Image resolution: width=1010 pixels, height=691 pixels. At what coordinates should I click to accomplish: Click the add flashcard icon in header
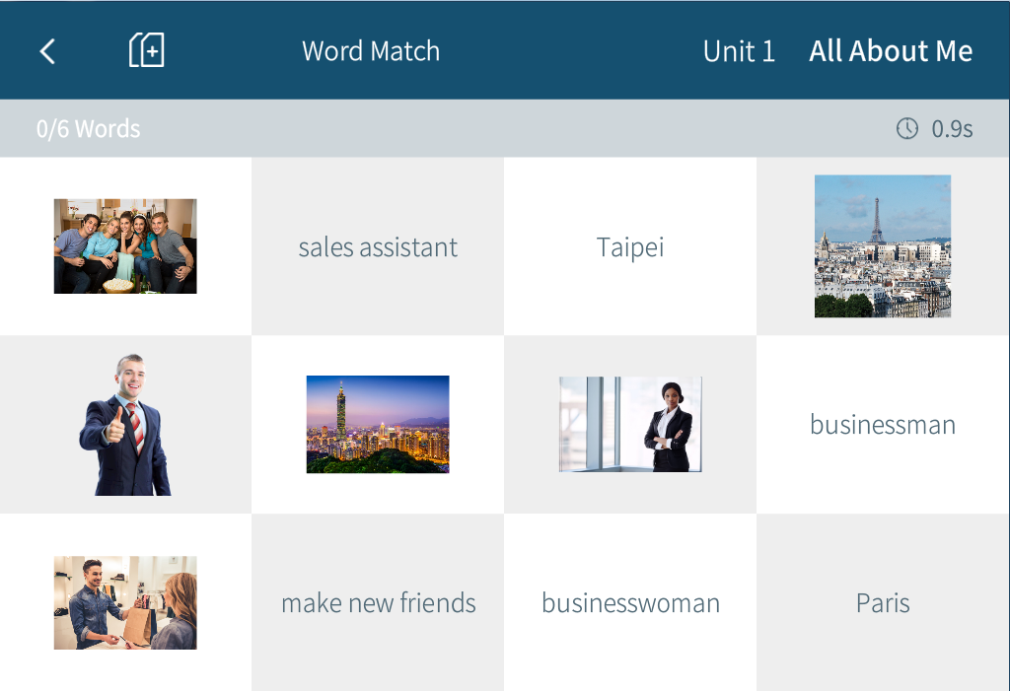point(146,50)
